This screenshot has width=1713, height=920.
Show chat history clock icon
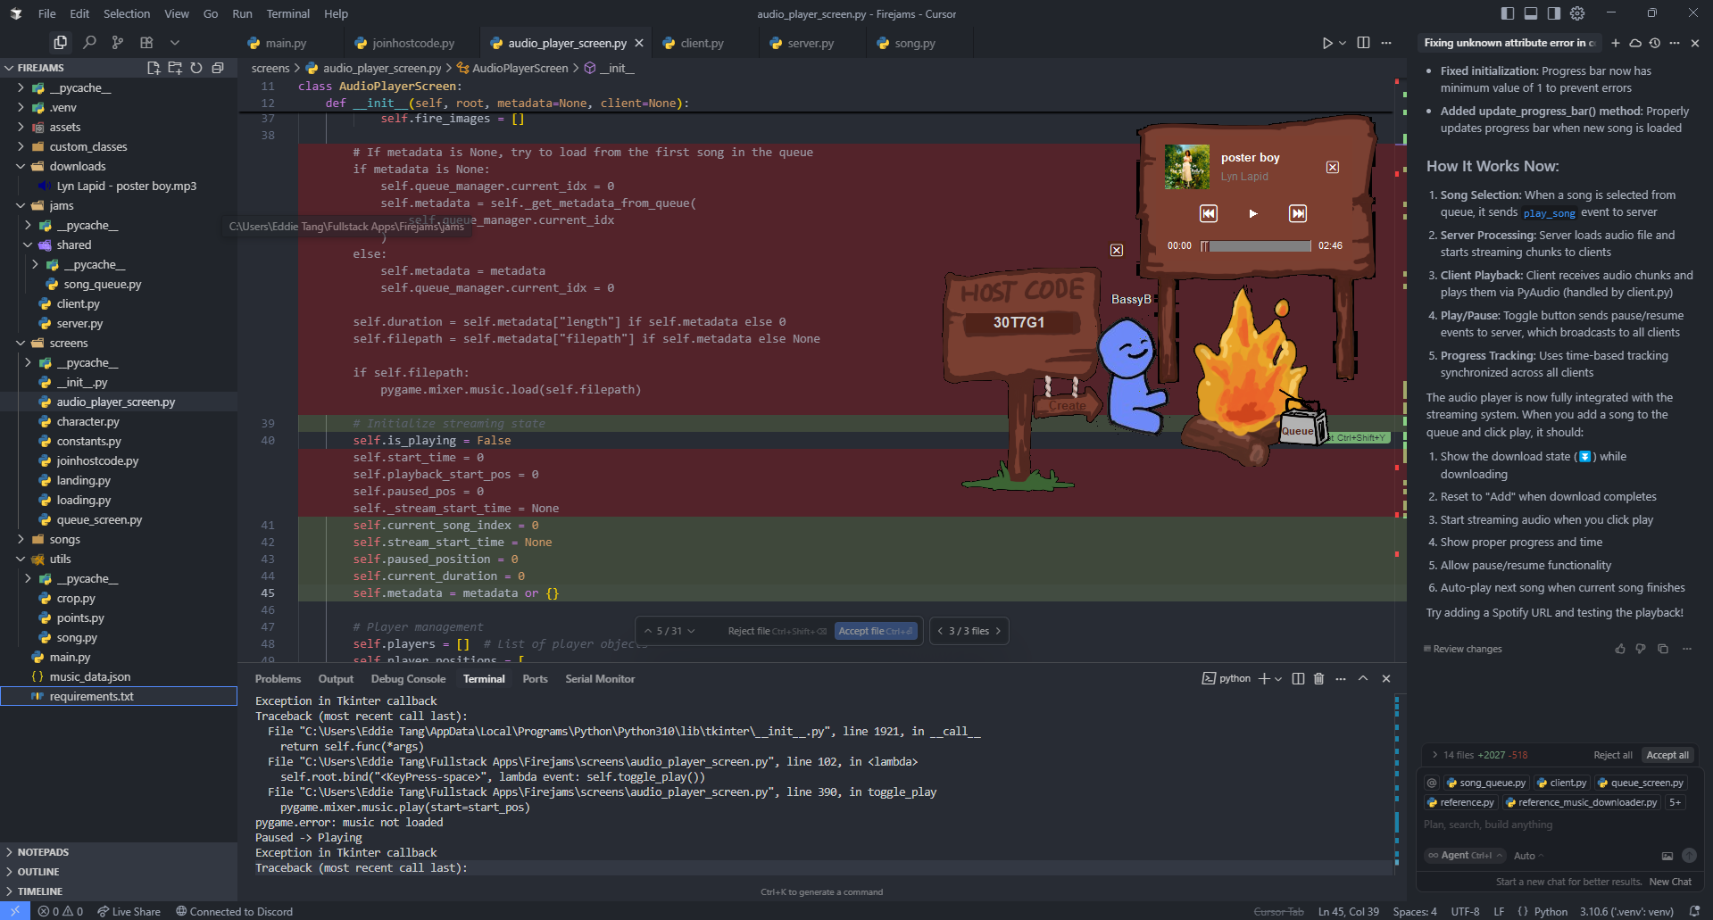pyautogui.click(x=1655, y=43)
